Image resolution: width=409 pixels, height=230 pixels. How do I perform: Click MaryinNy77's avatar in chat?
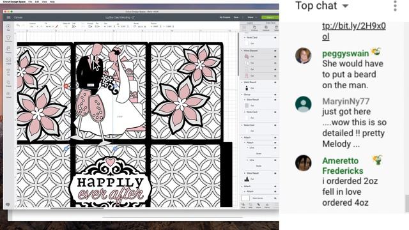303,104
